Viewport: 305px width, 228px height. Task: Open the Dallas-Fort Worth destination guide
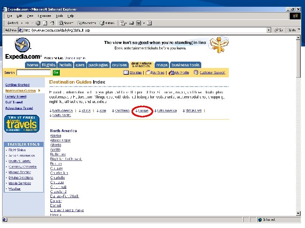[x=64, y=196]
